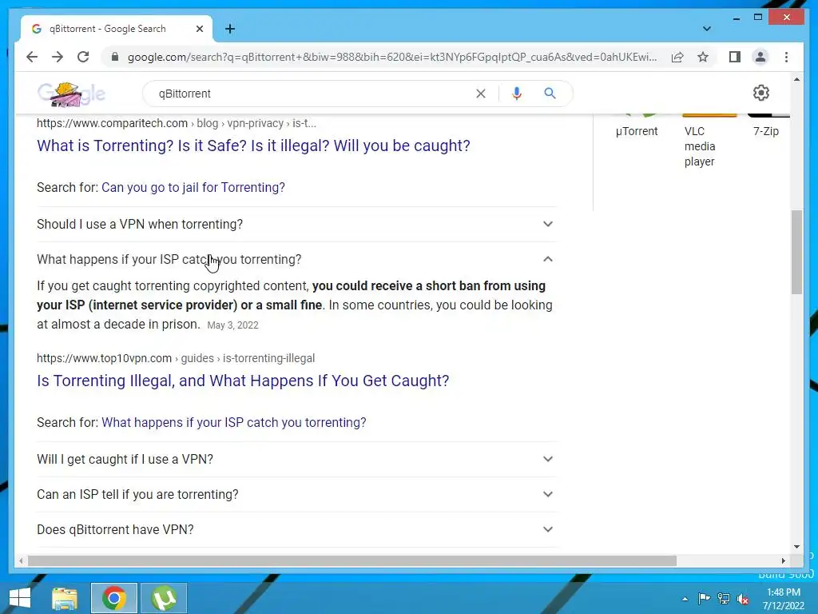Screen dimensions: 818x614
Task: Show hidden system tray icons arrow
Action: point(685,599)
